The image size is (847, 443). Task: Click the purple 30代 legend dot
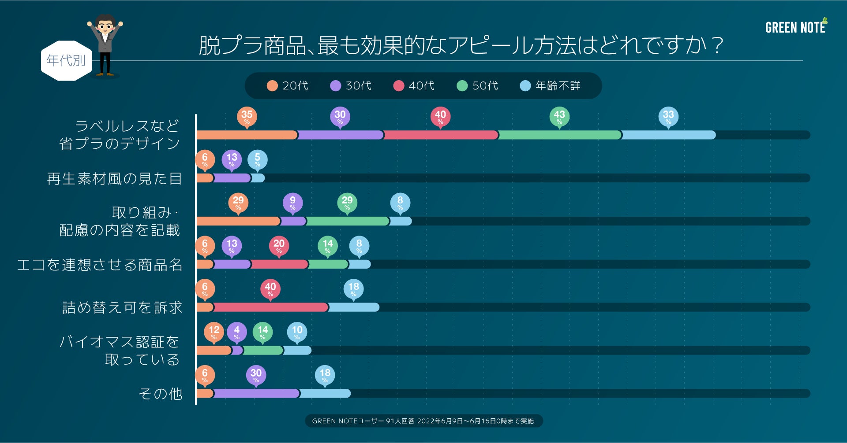336,86
